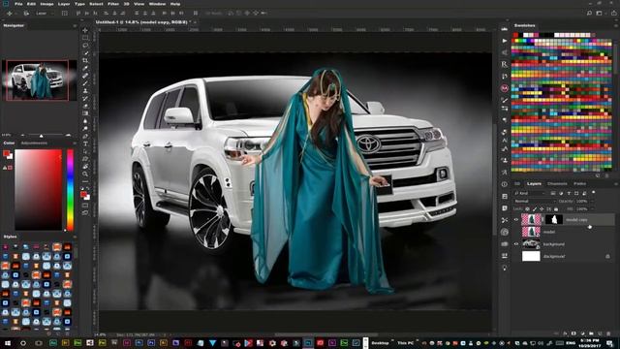The height and width of the screenshot is (349, 620).
Task: Select the Eyedropper tool
Action: (x=85, y=68)
